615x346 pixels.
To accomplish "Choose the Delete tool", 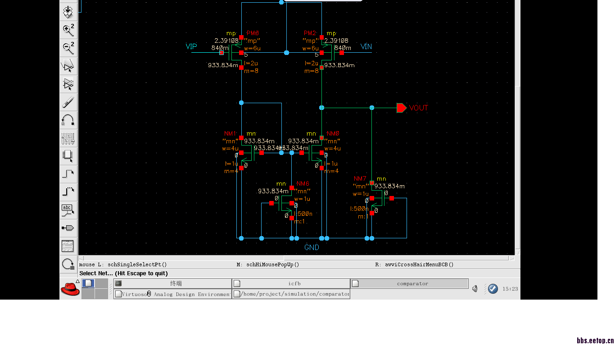I will pyautogui.click(x=68, y=102).
